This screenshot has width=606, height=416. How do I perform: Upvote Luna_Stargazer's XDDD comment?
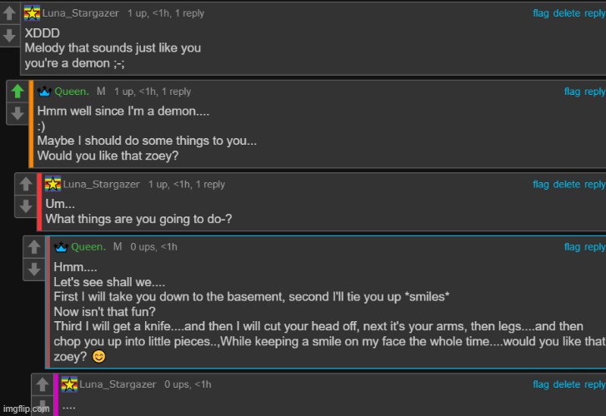(x=9, y=13)
